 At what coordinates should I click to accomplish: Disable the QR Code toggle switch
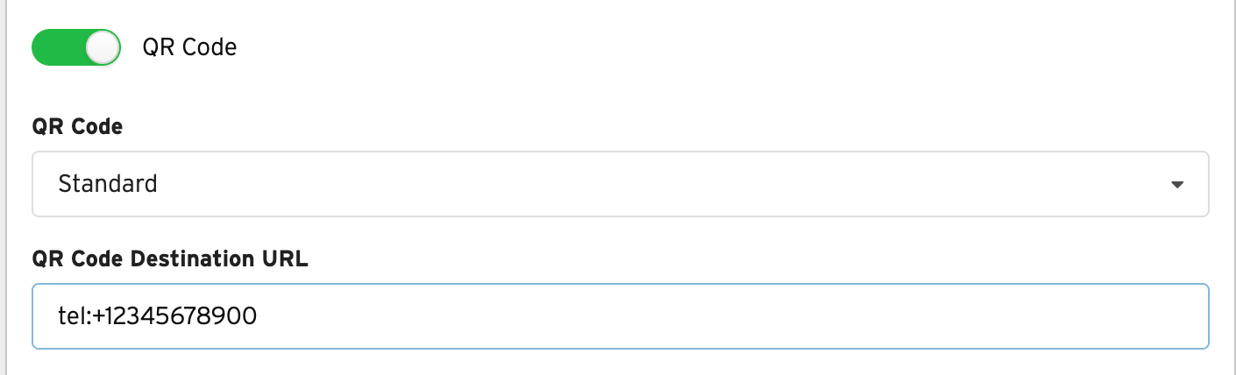tap(75, 47)
